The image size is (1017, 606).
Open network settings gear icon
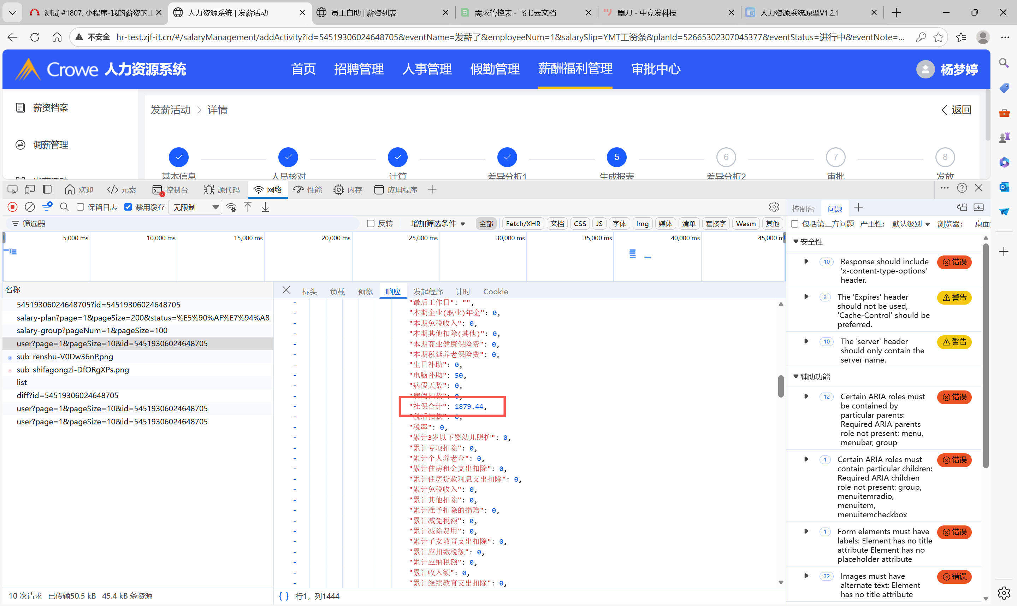point(774,207)
